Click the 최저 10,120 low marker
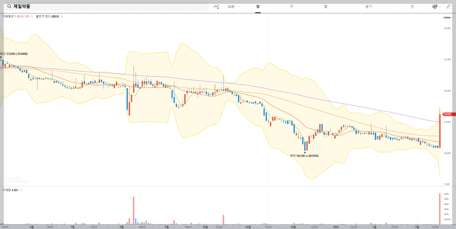The image size is (456, 229). 304,156
